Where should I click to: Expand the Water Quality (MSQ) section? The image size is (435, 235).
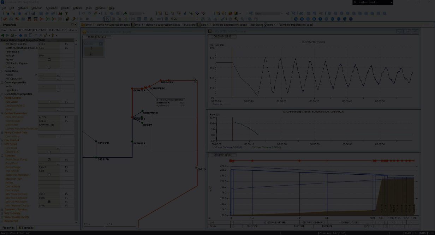pos(2,217)
